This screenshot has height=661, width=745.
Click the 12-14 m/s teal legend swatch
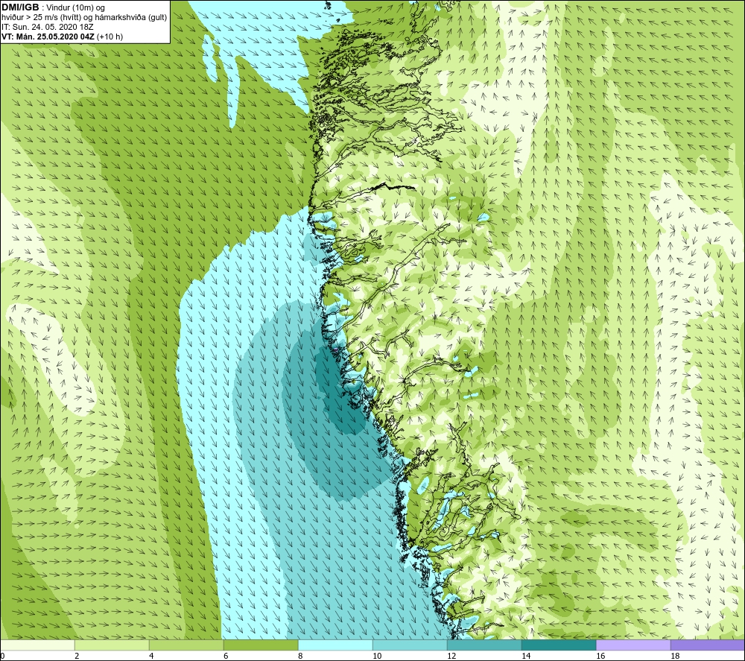484,645
